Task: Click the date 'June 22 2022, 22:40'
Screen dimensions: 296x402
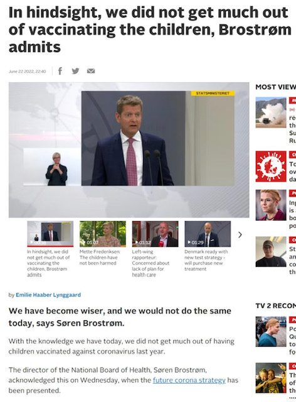Action: [27, 72]
